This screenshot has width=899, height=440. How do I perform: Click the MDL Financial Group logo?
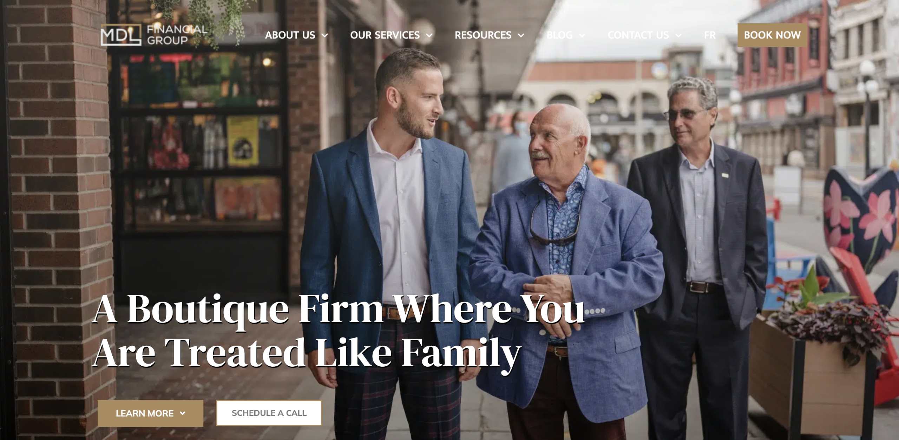(154, 35)
